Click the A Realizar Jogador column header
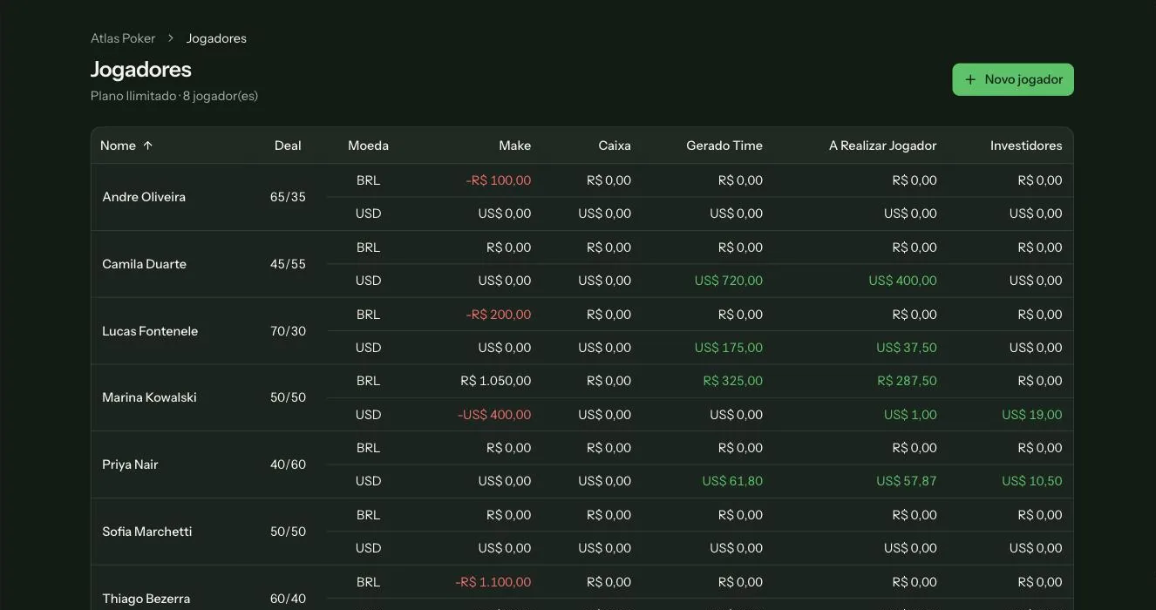 [883, 146]
